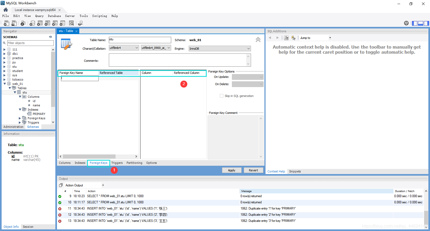Click the Referenced Table column header
This screenshot has height=231, width=430.
(x=118, y=73)
